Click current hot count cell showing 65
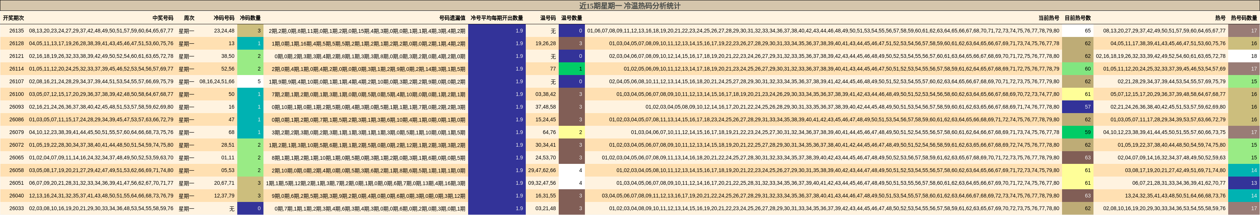 (x=1078, y=31)
